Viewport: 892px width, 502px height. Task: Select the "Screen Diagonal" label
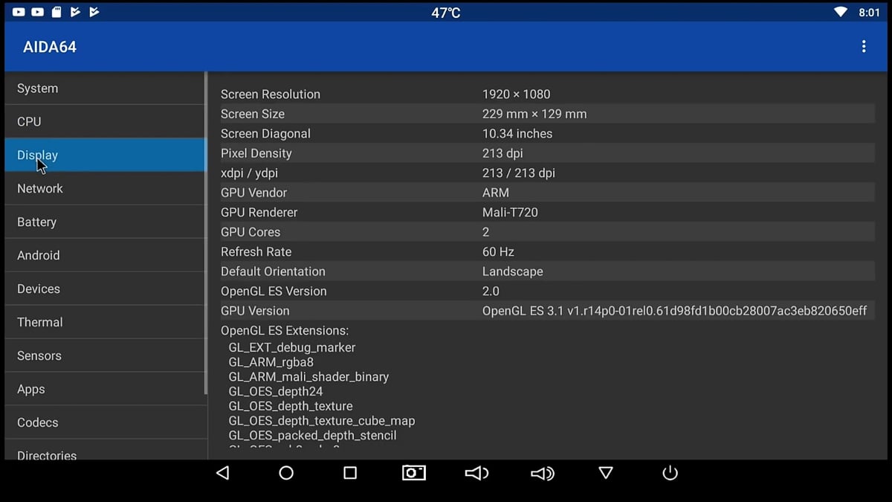tap(265, 134)
